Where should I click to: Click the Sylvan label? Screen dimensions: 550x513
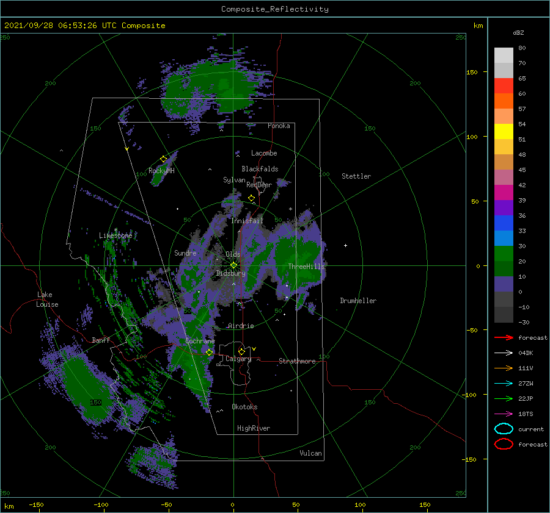click(x=234, y=180)
